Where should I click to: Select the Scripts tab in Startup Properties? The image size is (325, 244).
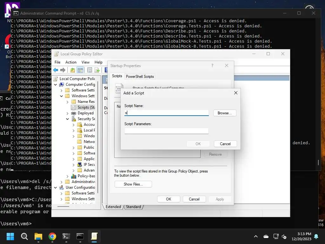pos(117,76)
